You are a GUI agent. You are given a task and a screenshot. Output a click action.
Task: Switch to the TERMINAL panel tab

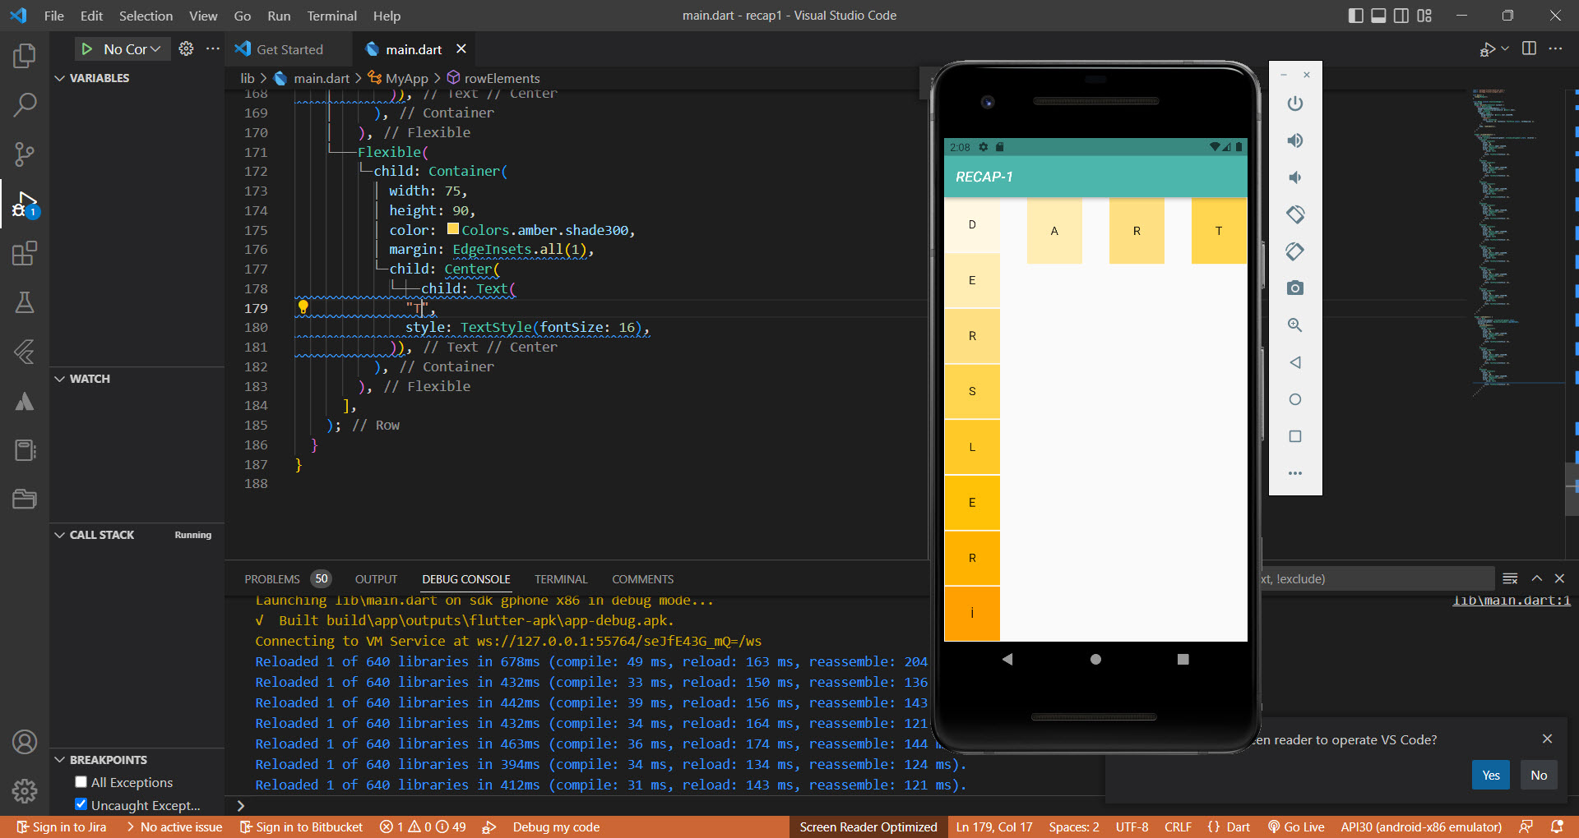[561, 579]
